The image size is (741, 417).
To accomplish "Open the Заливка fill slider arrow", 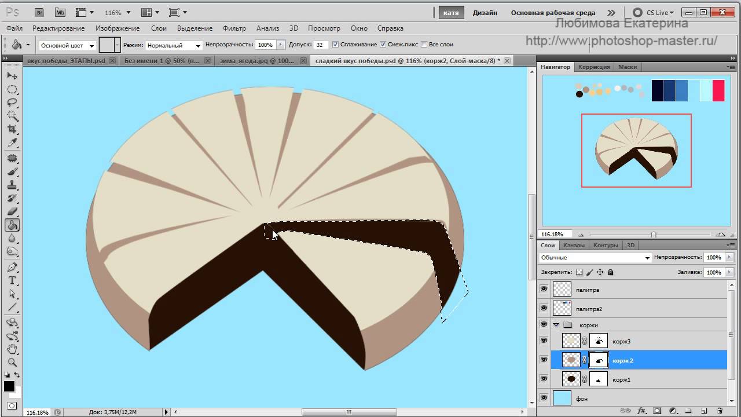I will pos(728,272).
